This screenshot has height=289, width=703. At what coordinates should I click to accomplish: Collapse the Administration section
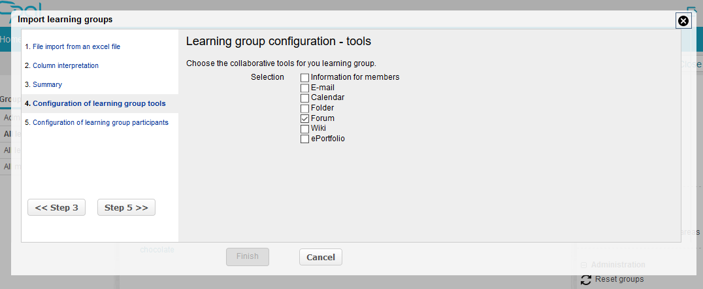[x=584, y=265]
